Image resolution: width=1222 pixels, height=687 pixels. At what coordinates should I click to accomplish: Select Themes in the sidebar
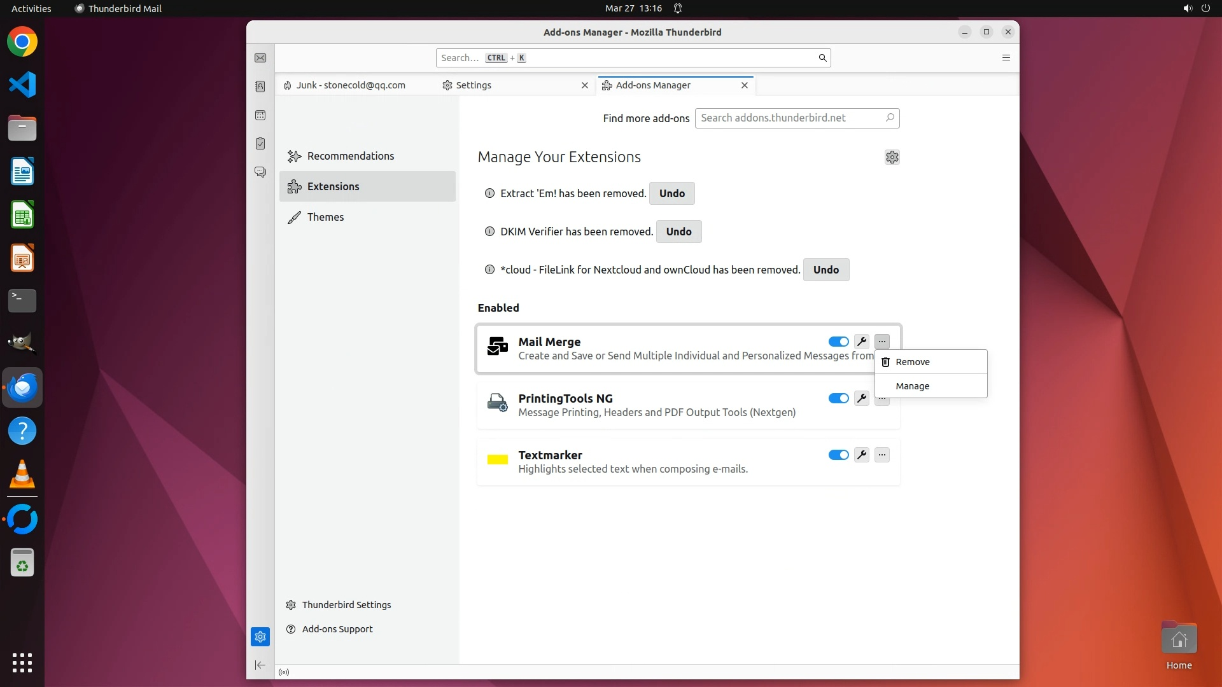325,217
